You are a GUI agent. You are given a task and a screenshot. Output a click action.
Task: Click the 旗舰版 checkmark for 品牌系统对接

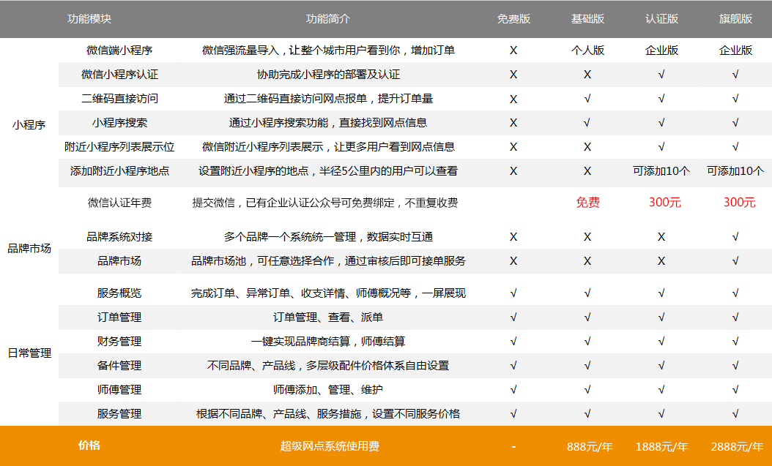(735, 237)
